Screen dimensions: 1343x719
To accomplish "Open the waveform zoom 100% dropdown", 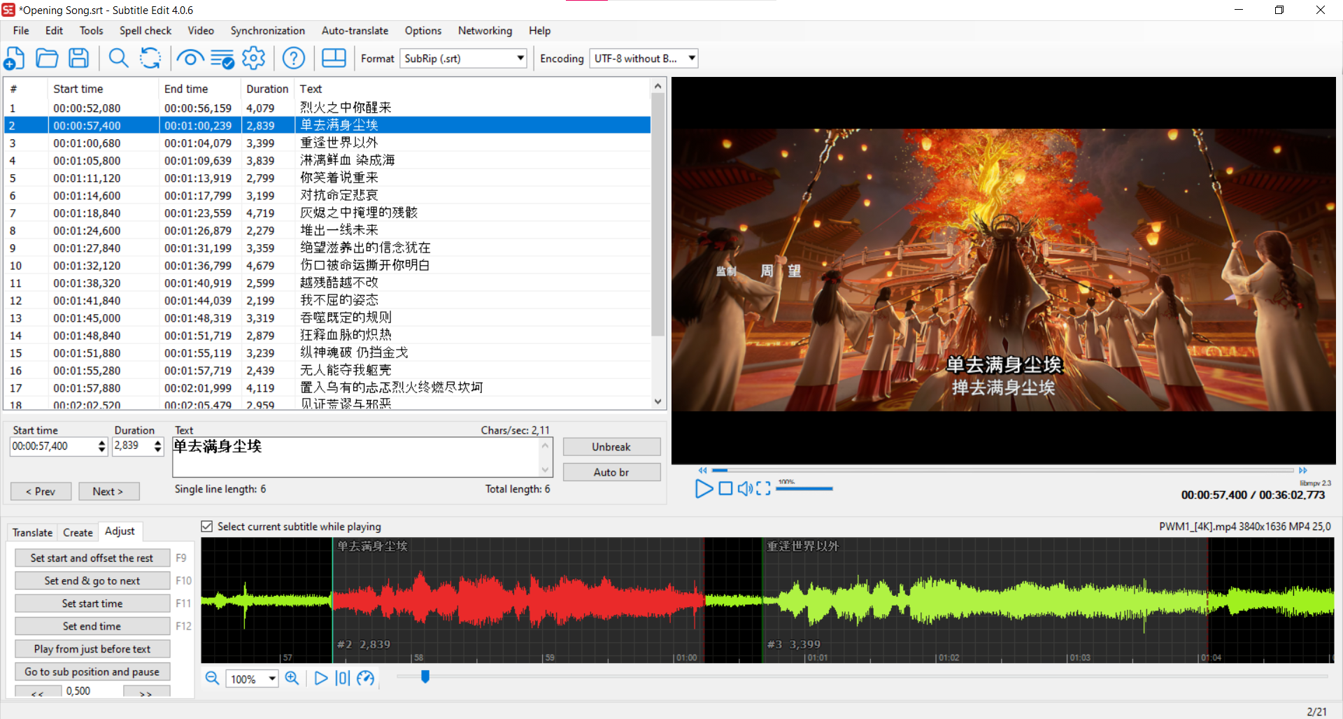I will 252,679.
